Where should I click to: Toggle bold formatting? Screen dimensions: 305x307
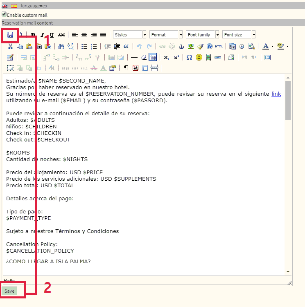tap(33, 35)
